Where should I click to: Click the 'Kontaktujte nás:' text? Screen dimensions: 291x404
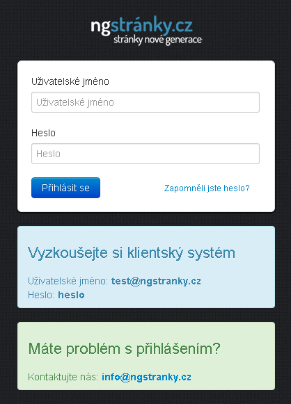coord(63,377)
